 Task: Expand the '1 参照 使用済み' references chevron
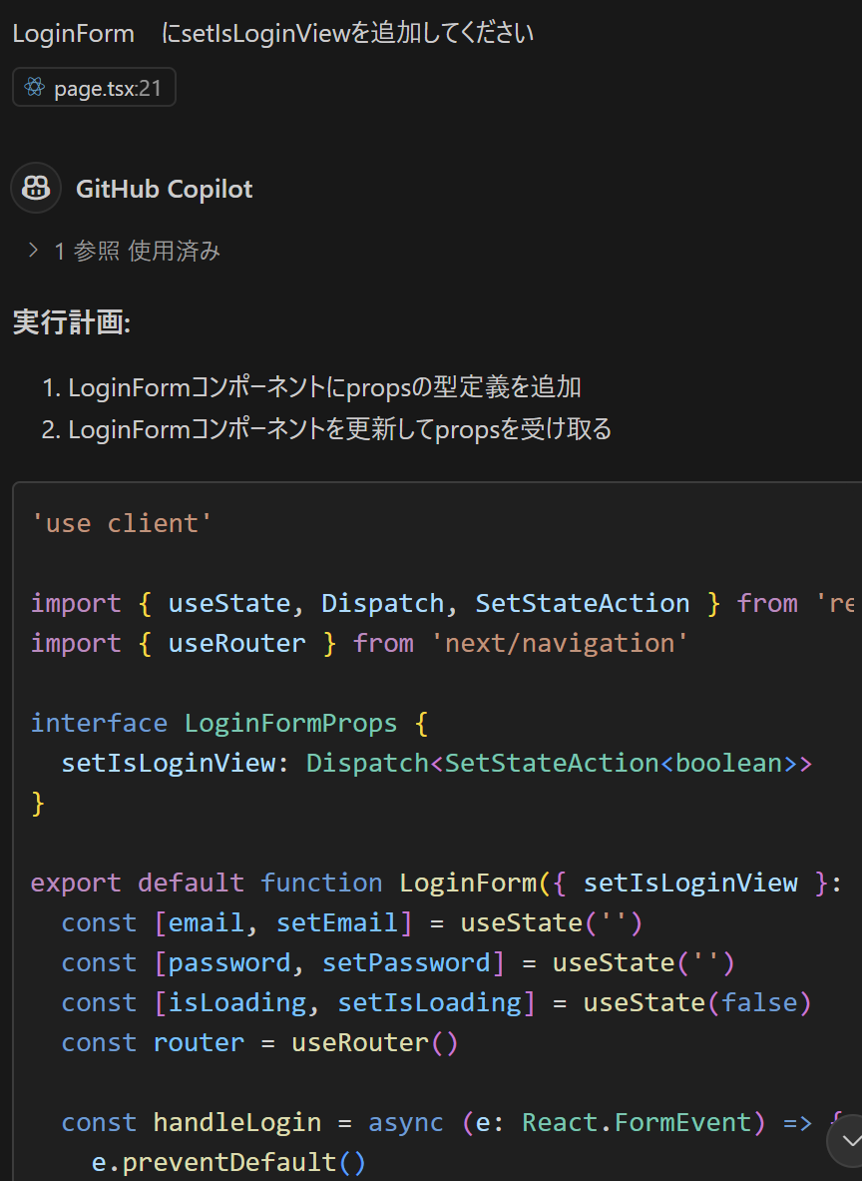[33, 250]
